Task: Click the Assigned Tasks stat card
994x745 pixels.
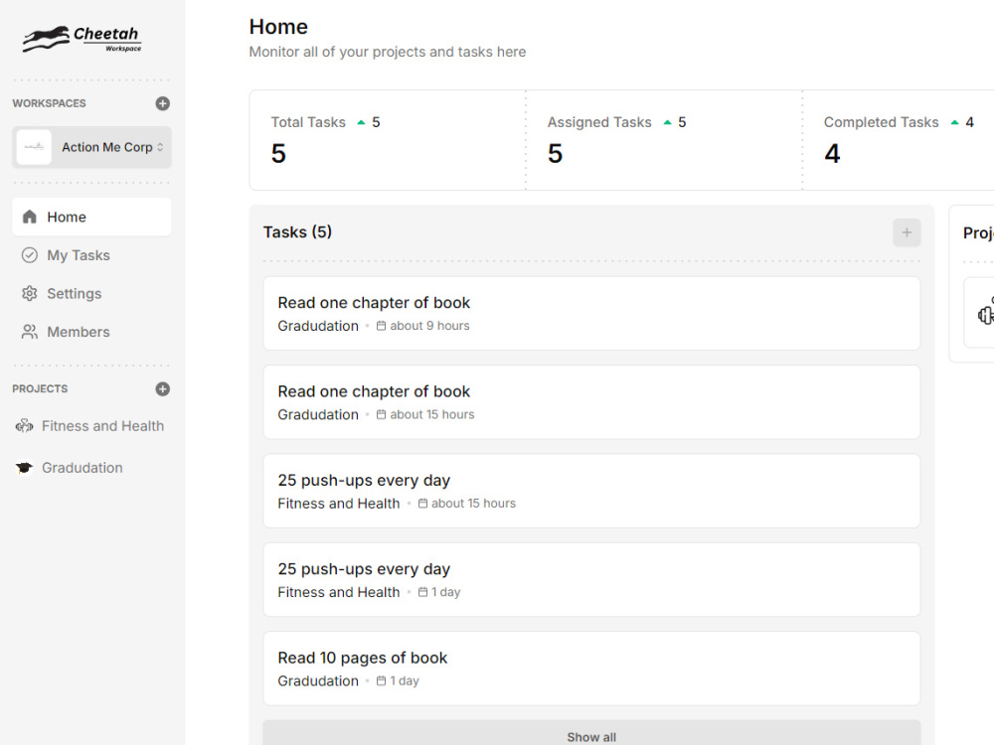Action: [664, 140]
